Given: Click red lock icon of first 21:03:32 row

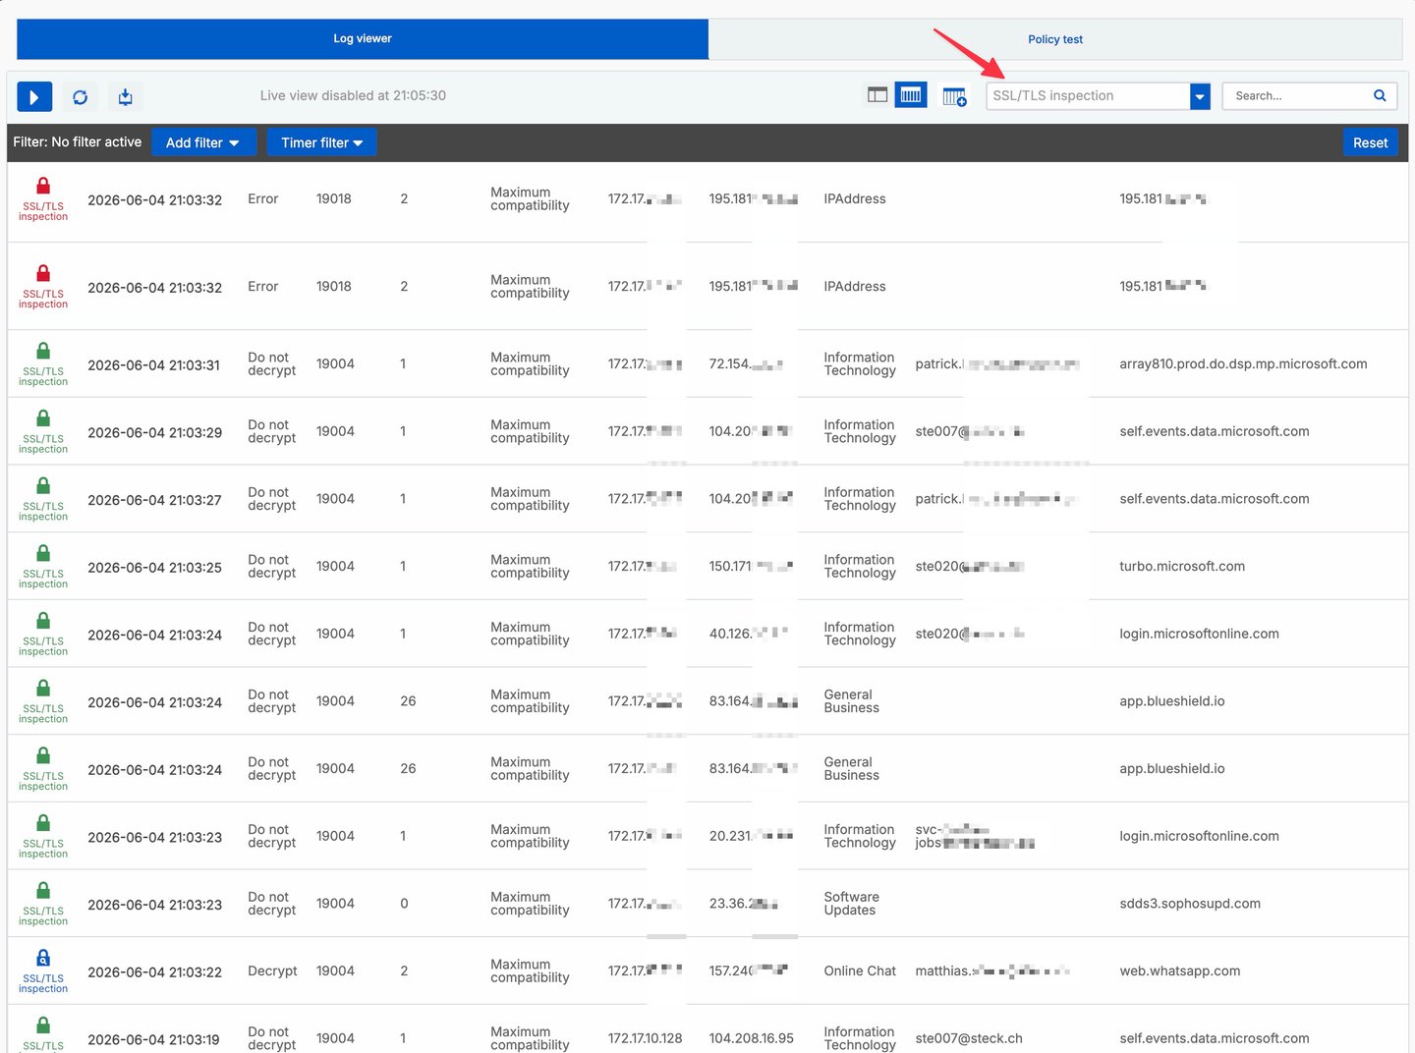Looking at the screenshot, I should pyautogui.click(x=43, y=186).
